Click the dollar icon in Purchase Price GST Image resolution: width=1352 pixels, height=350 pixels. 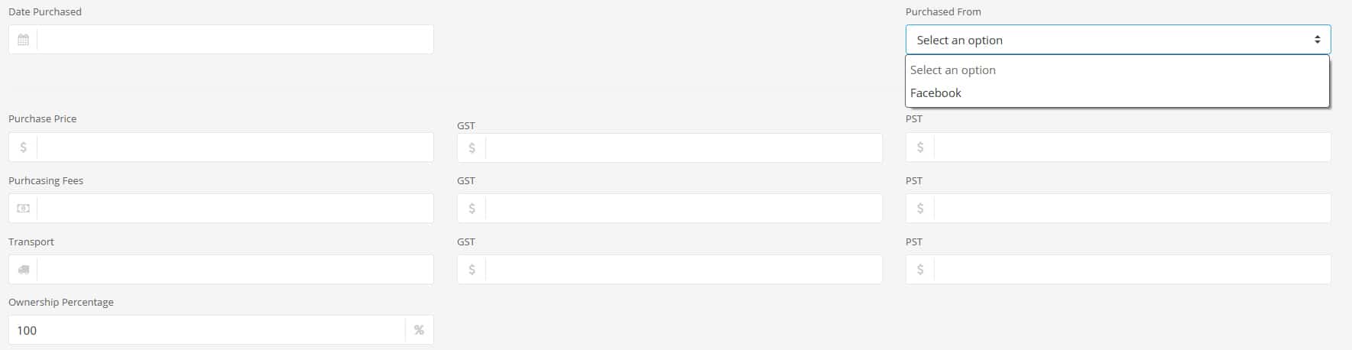pos(472,147)
